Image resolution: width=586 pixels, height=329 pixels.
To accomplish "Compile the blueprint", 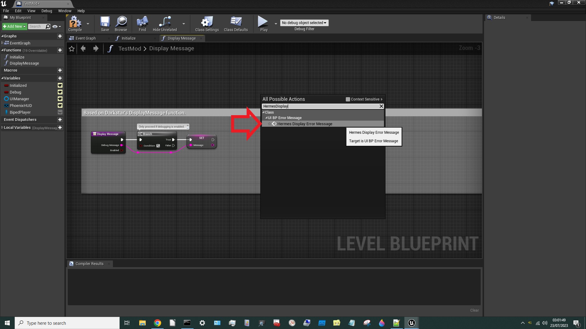I will coord(75,24).
